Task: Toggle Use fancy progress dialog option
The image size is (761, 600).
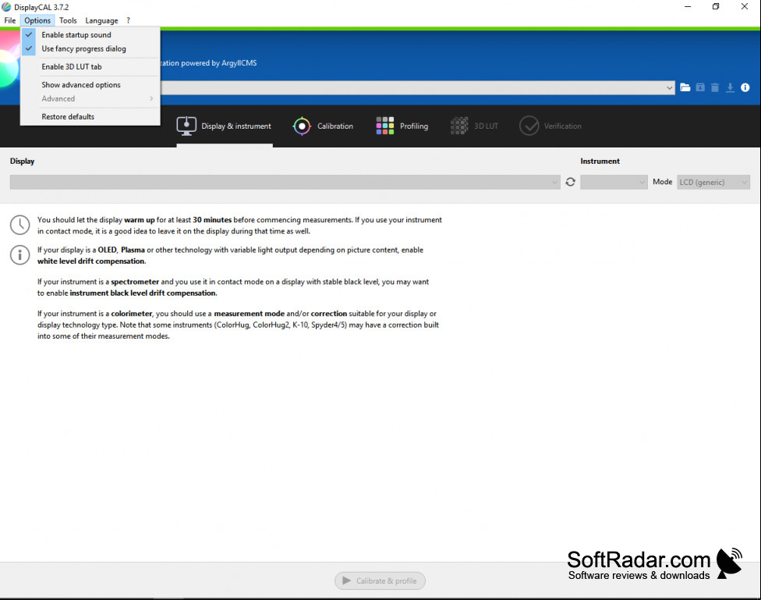Action: coord(90,48)
